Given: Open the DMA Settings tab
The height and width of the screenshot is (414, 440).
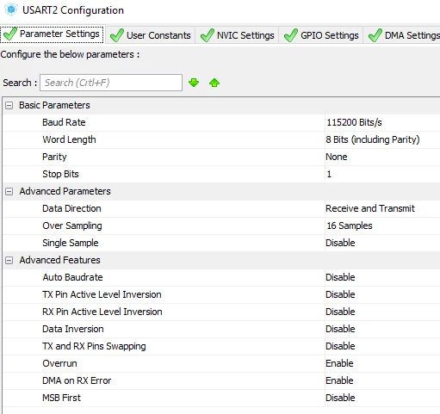Looking at the screenshot, I should (402, 35).
